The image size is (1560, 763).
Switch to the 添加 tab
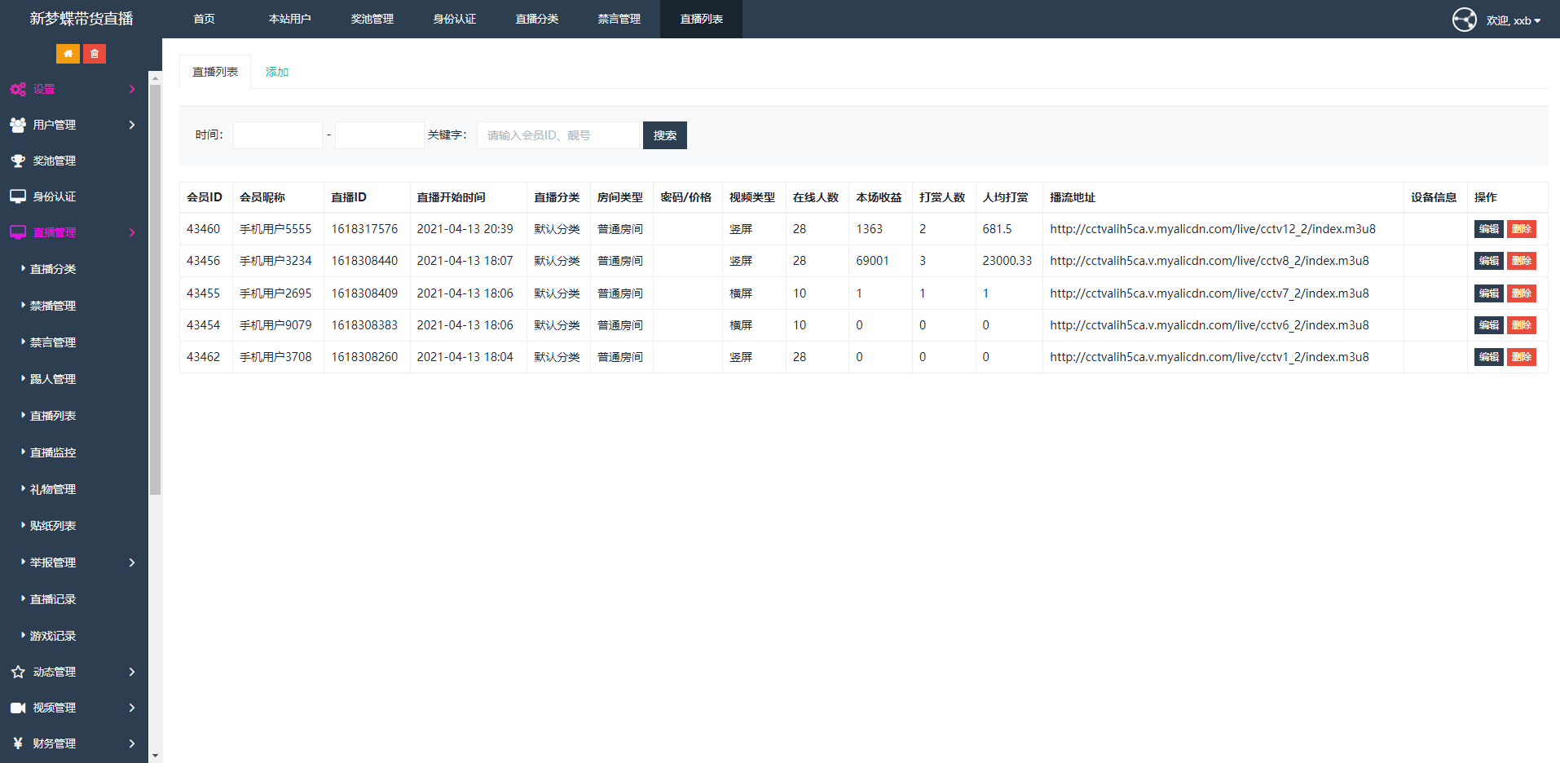click(276, 72)
